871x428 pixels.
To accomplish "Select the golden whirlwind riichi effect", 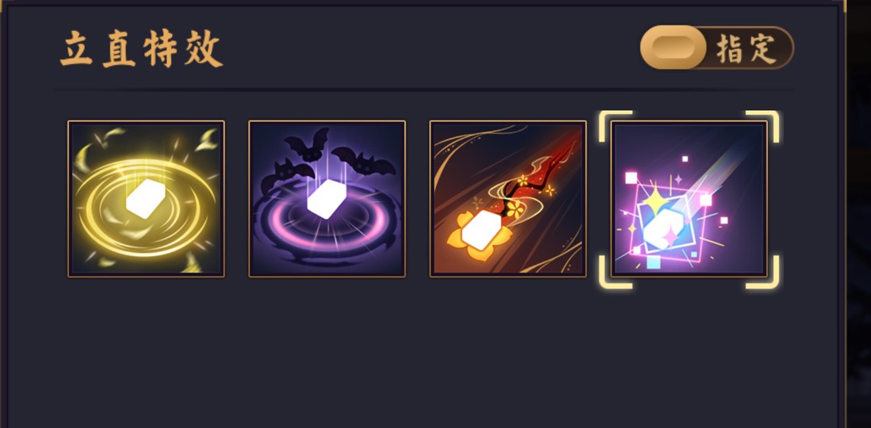I will pyautogui.click(x=146, y=198).
